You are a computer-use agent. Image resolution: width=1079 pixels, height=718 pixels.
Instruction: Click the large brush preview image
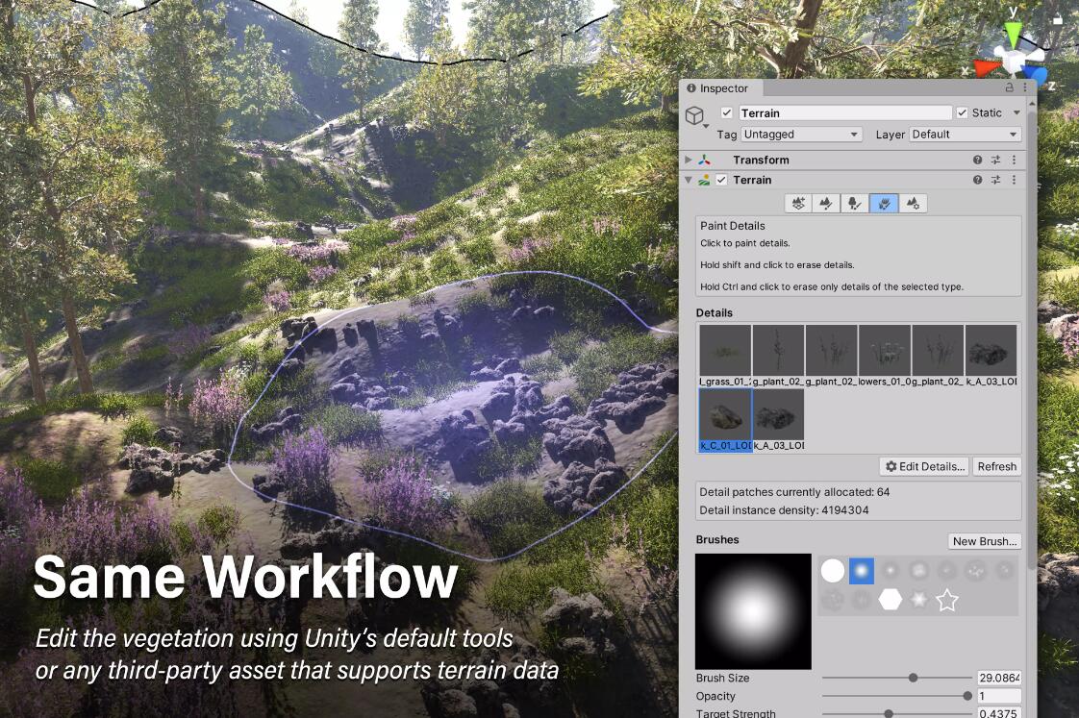click(753, 610)
